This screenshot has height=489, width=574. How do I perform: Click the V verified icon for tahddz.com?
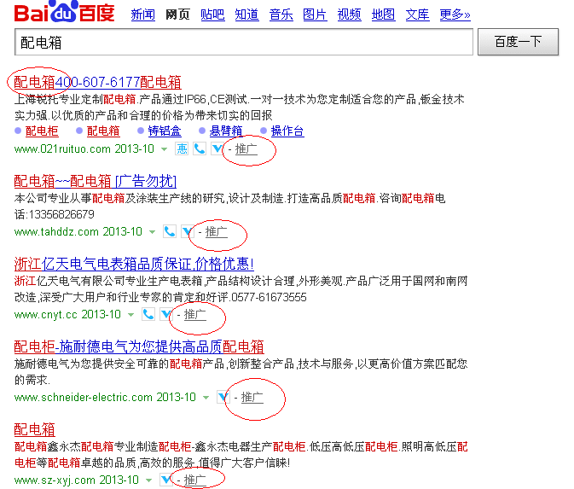[x=186, y=232]
